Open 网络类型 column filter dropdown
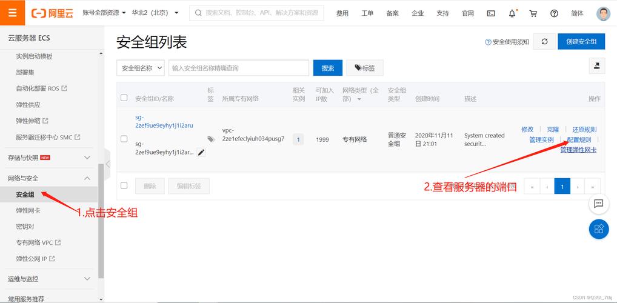Viewport: 617px width, 303px height. (x=359, y=99)
